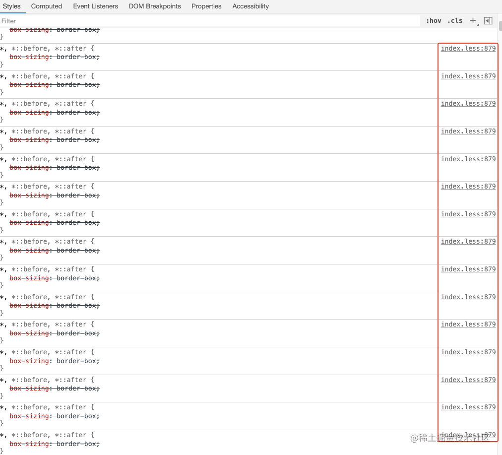Open the Accessibility tab
The height and width of the screenshot is (455, 502).
pos(251,6)
